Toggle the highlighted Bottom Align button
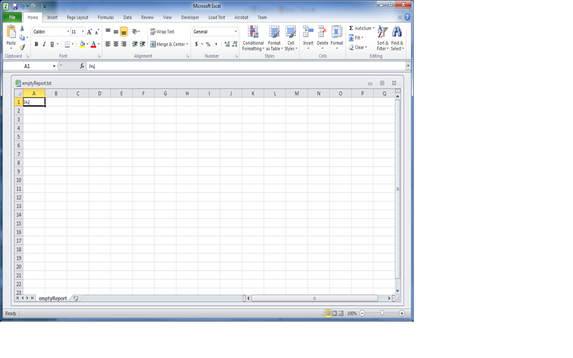This screenshot has height=358, width=573. tap(124, 32)
